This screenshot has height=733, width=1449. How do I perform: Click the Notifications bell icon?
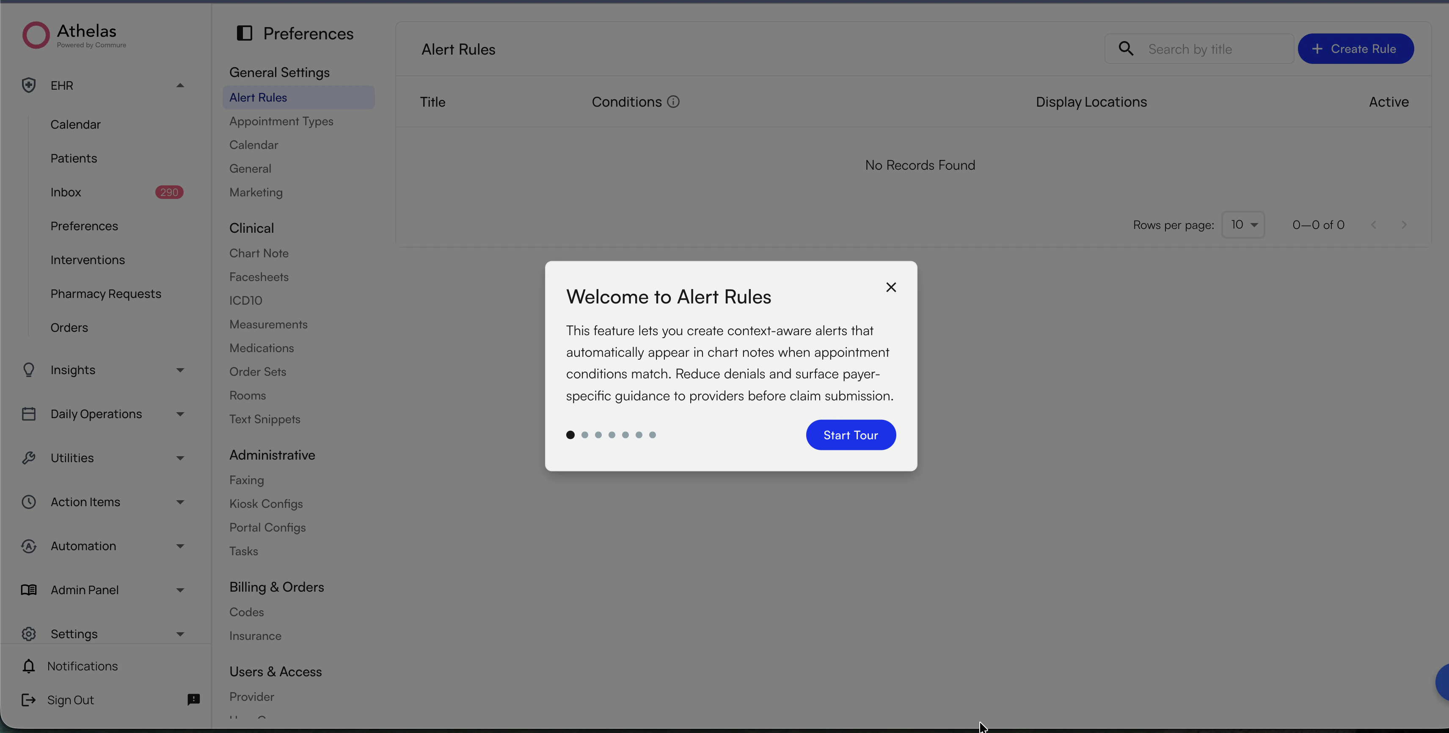pyautogui.click(x=28, y=666)
